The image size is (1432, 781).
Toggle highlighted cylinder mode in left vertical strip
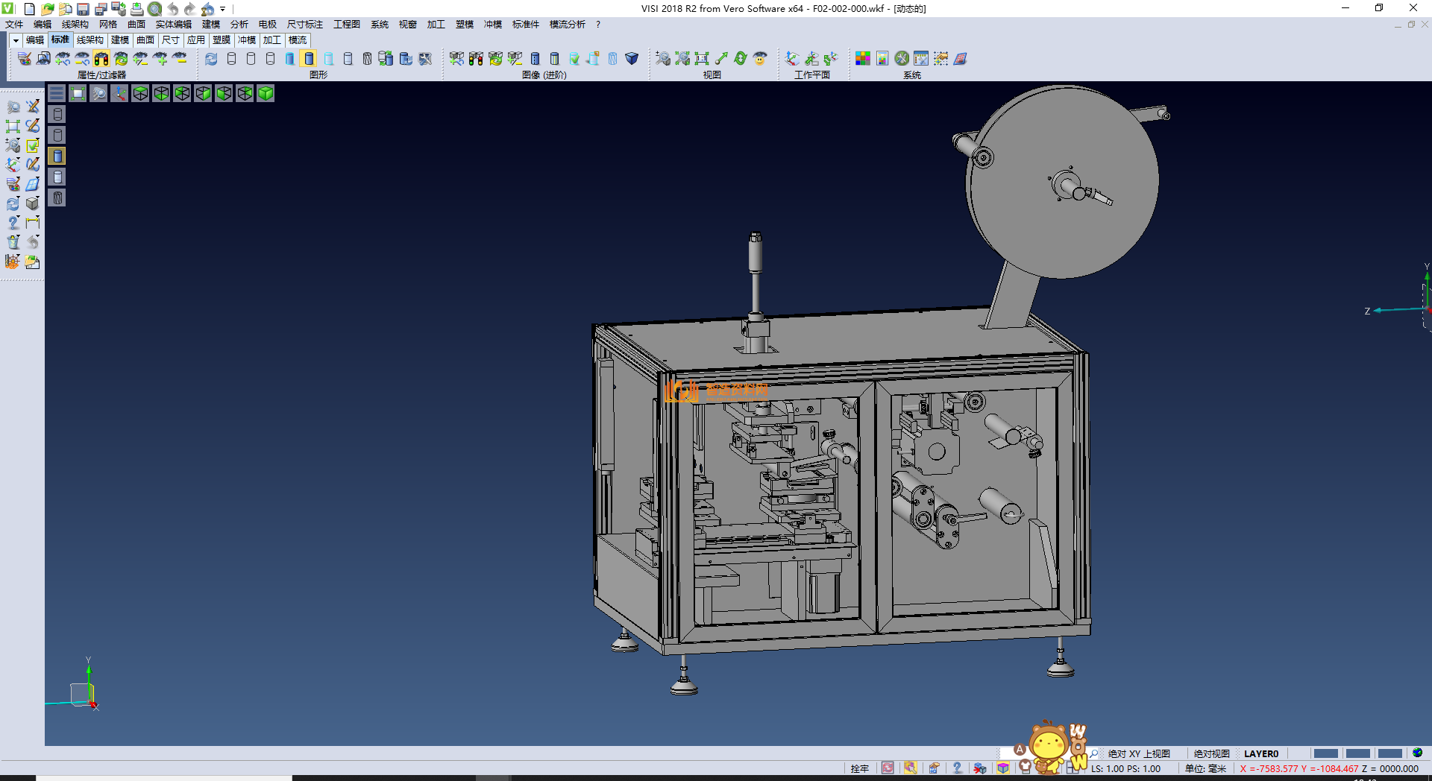57,156
